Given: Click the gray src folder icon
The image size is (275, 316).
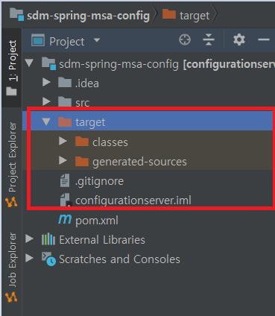Looking at the screenshot, I should 65,101.
